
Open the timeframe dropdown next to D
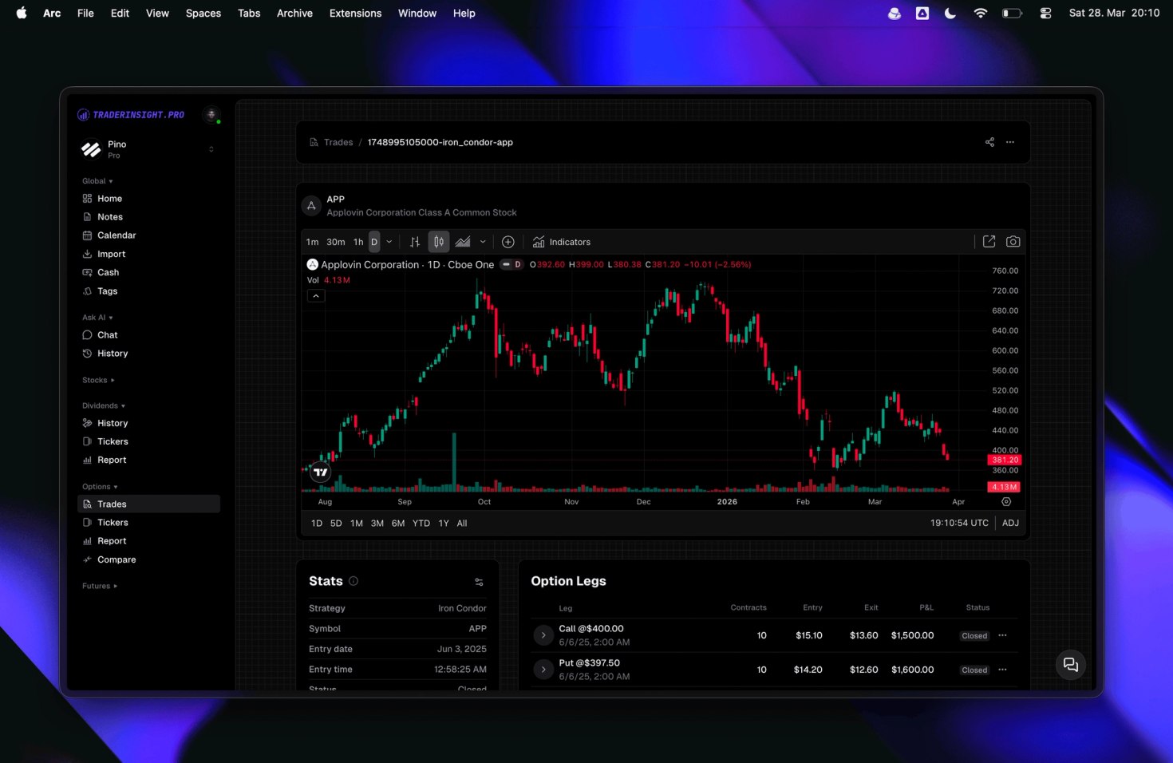tap(389, 241)
